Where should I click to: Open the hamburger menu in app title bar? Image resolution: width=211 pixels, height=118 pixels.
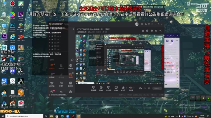(x=152, y=24)
